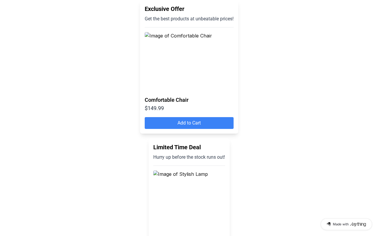Click the $149.99 price text
Screen dimensions: 378x236
(154, 108)
